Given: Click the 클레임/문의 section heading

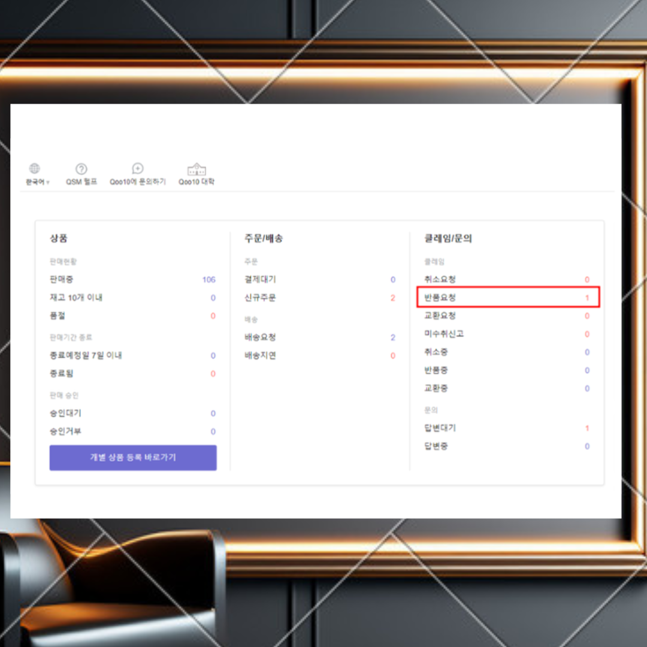Looking at the screenshot, I should (x=448, y=238).
